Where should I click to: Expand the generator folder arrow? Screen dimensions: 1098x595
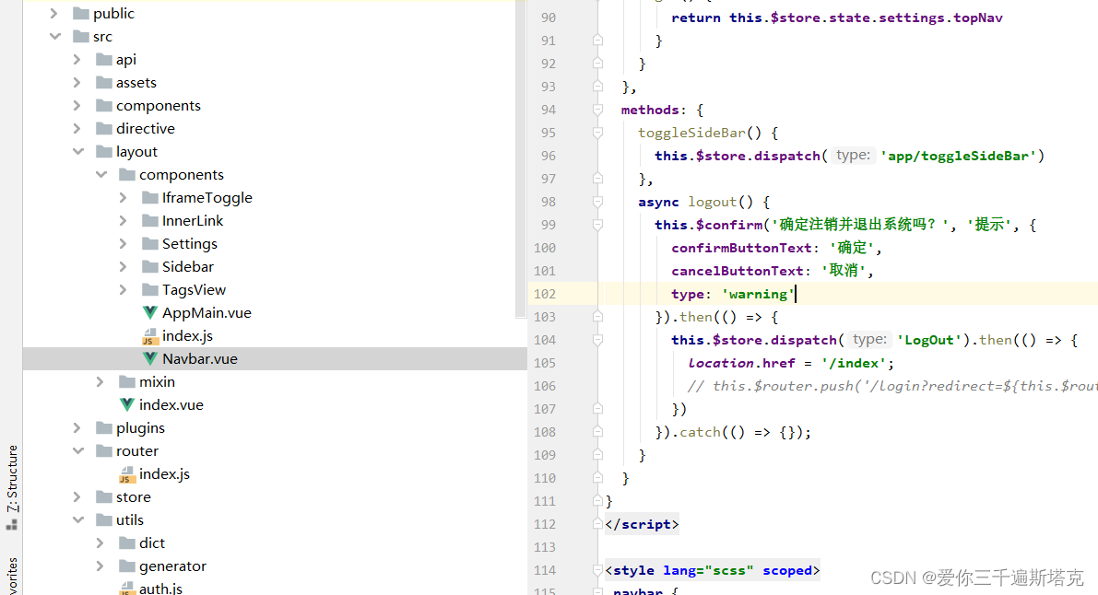tap(100, 566)
